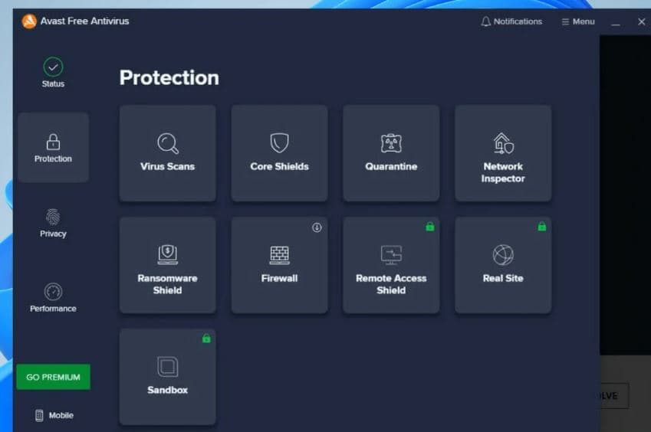Open the Real Site globe icon

pyautogui.click(x=503, y=254)
